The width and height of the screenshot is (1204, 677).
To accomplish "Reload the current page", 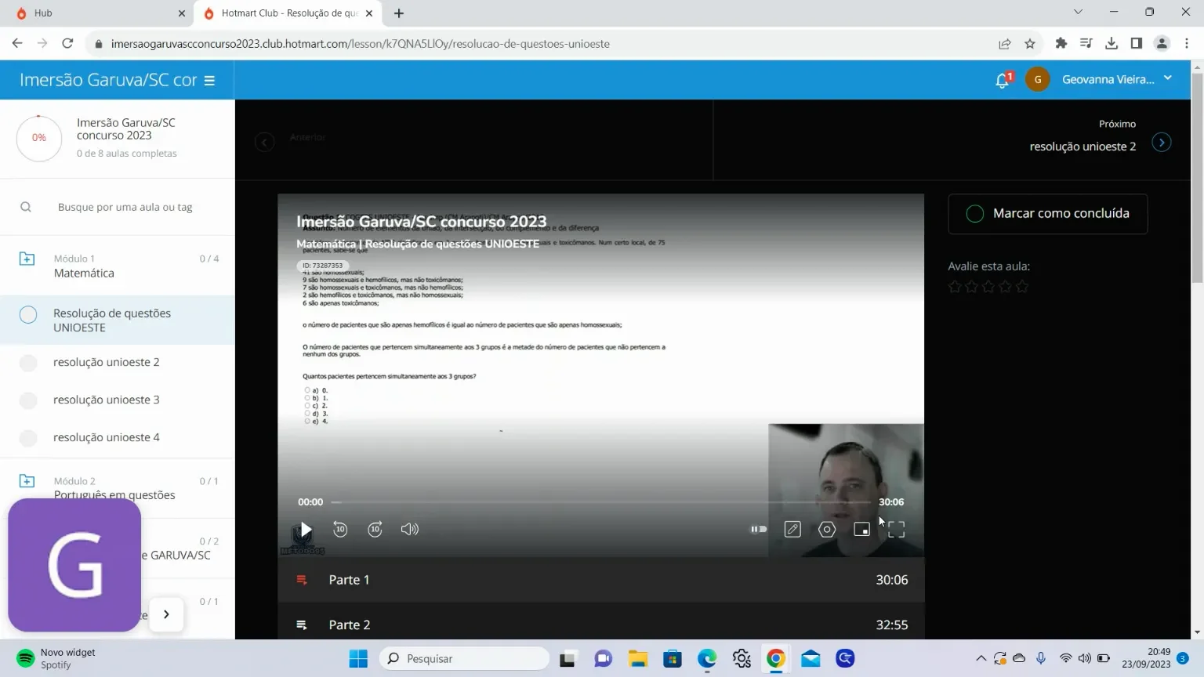I will (x=67, y=44).
